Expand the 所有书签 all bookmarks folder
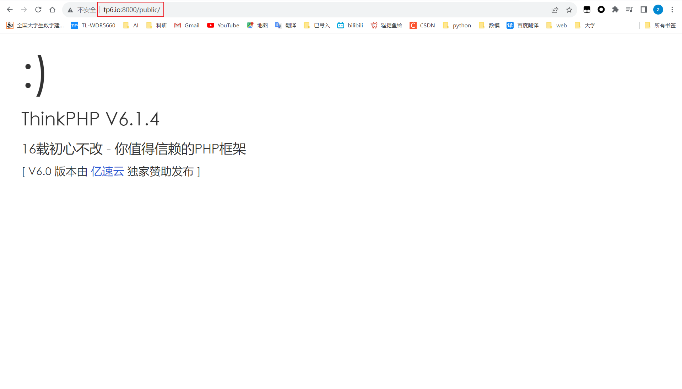Screen dimensions: 682x389 tap(660, 25)
